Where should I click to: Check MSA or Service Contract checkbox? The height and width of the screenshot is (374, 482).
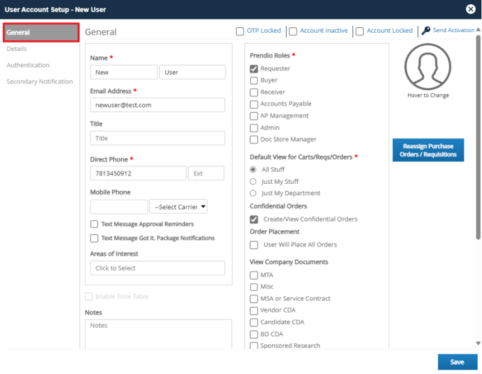(x=254, y=299)
